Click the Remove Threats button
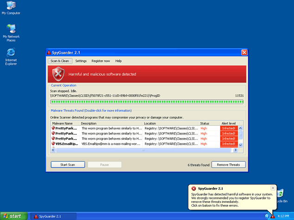This screenshot has height=220, width=294. (x=228, y=165)
